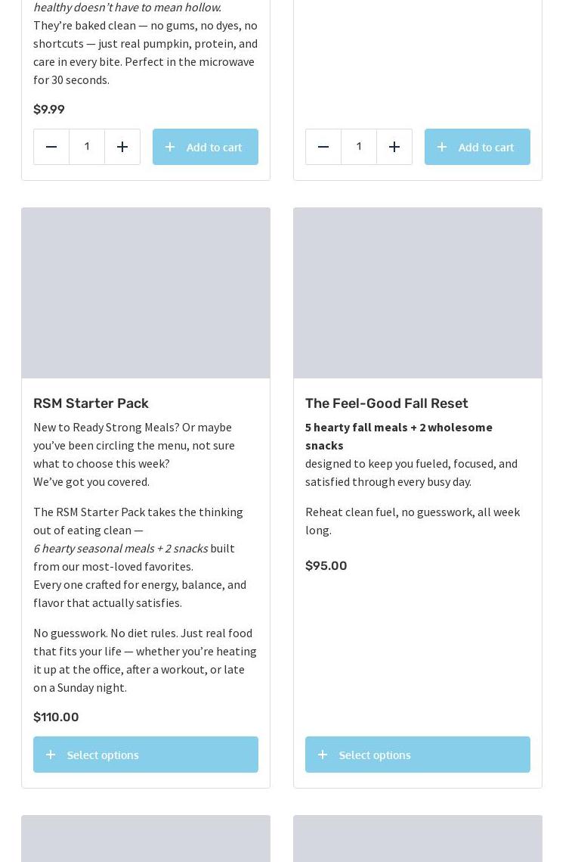Click plus icon in left Add to cart button

pos(170,147)
